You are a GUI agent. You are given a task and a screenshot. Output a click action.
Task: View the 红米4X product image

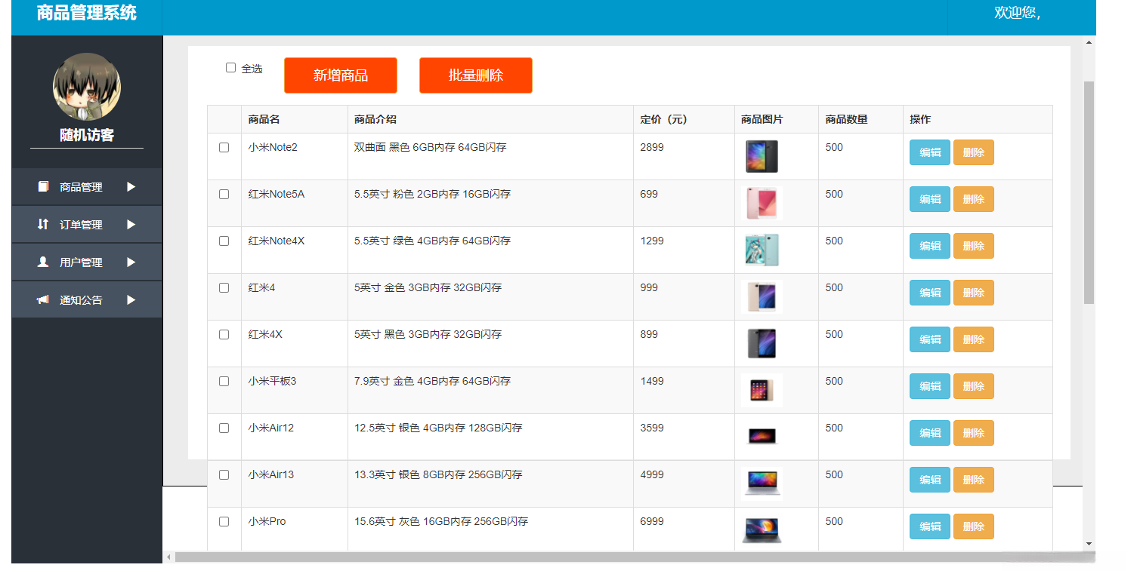pos(762,343)
